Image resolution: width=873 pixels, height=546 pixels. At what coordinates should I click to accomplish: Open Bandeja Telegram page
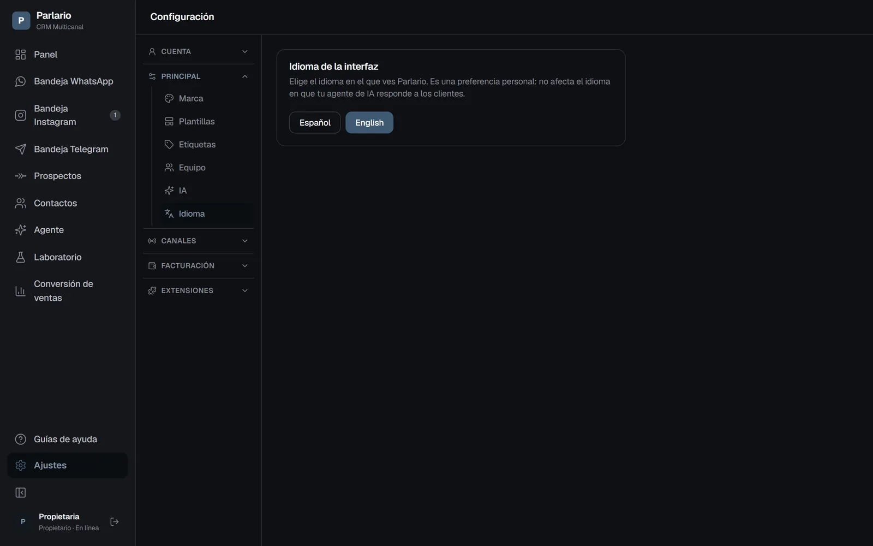pyautogui.click(x=68, y=149)
